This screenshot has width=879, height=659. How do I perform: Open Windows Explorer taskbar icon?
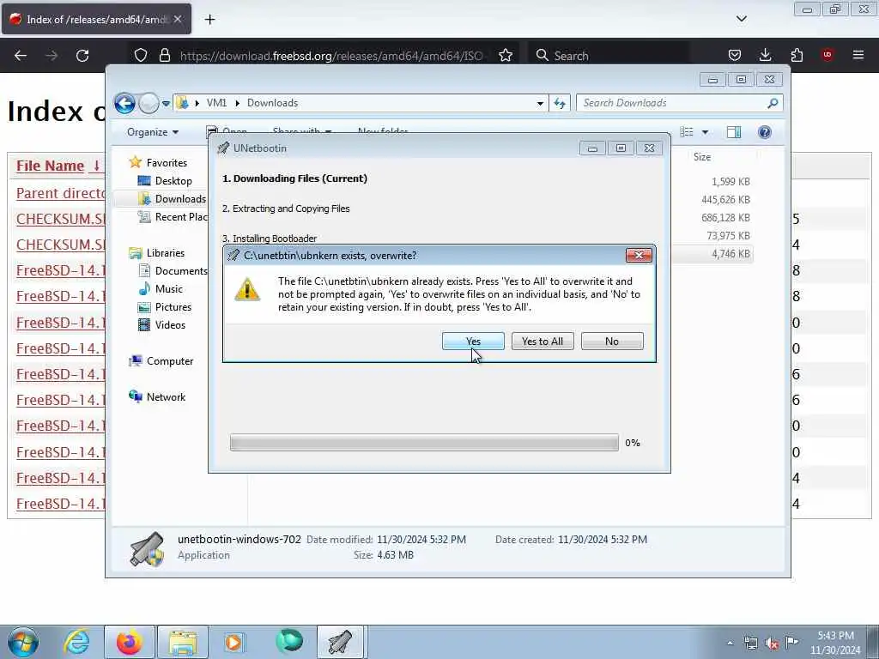pyautogui.click(x=182, y=642)
